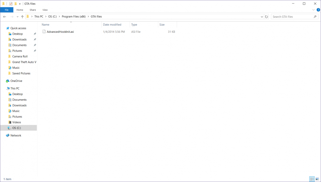
Task: Expand the ribbon with the chevron
Action: [x=313, y=10]
